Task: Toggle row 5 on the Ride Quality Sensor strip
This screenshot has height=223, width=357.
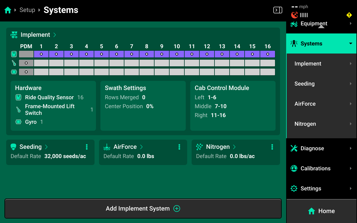Action: tap(101, 54)
